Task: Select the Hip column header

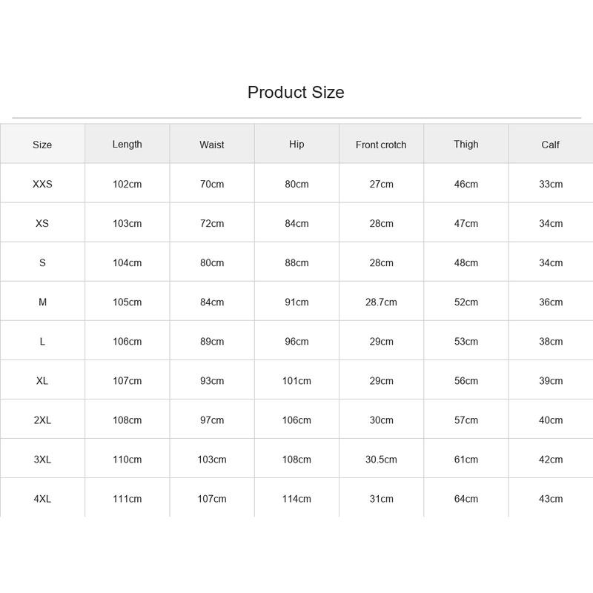Action: pyautogui.click(x=296, y=145)
